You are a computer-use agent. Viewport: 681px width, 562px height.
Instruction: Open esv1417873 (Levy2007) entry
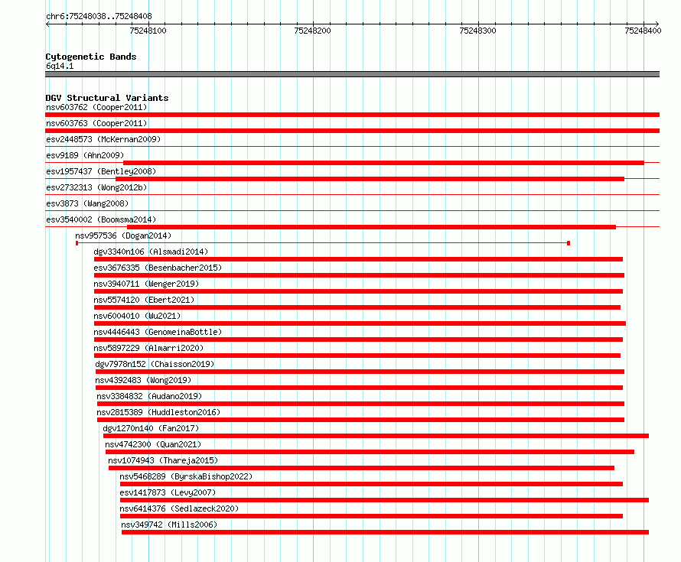(x=168, y=492)
